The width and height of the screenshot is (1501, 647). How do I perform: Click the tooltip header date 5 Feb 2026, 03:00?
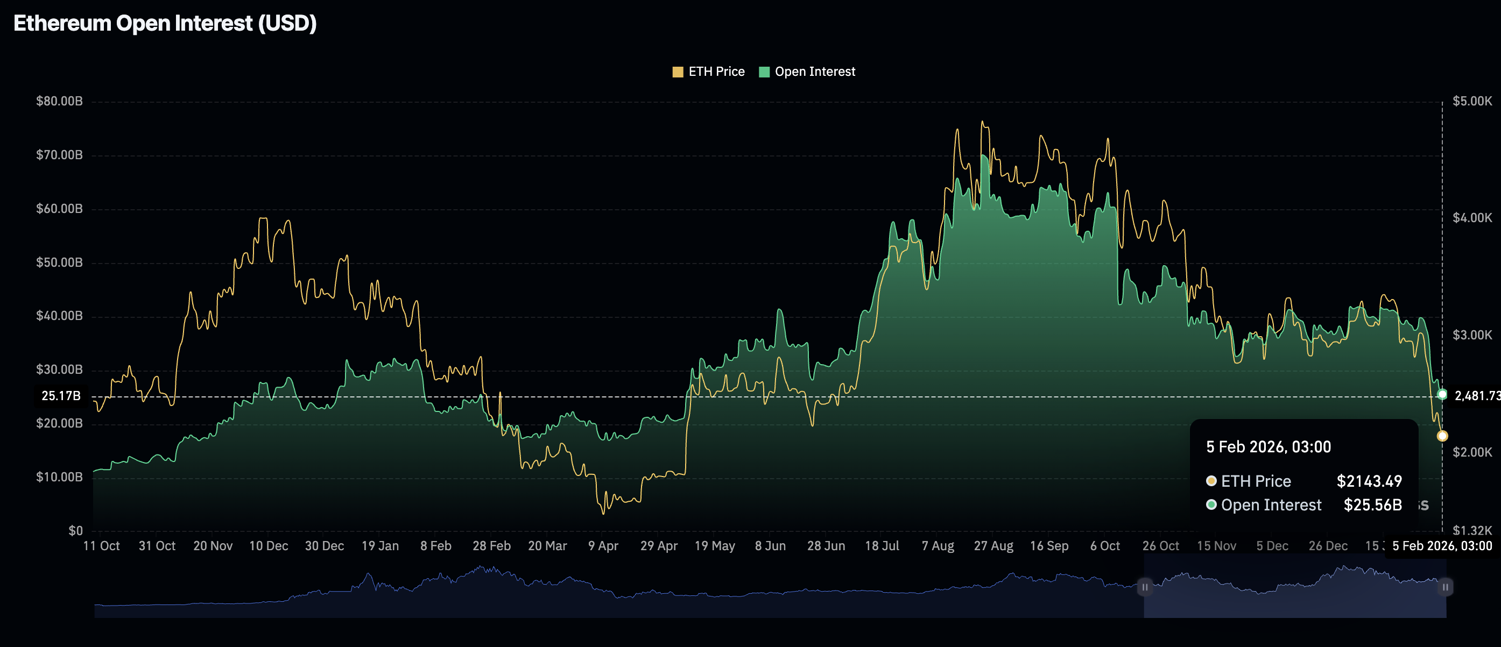(1269, 447)
